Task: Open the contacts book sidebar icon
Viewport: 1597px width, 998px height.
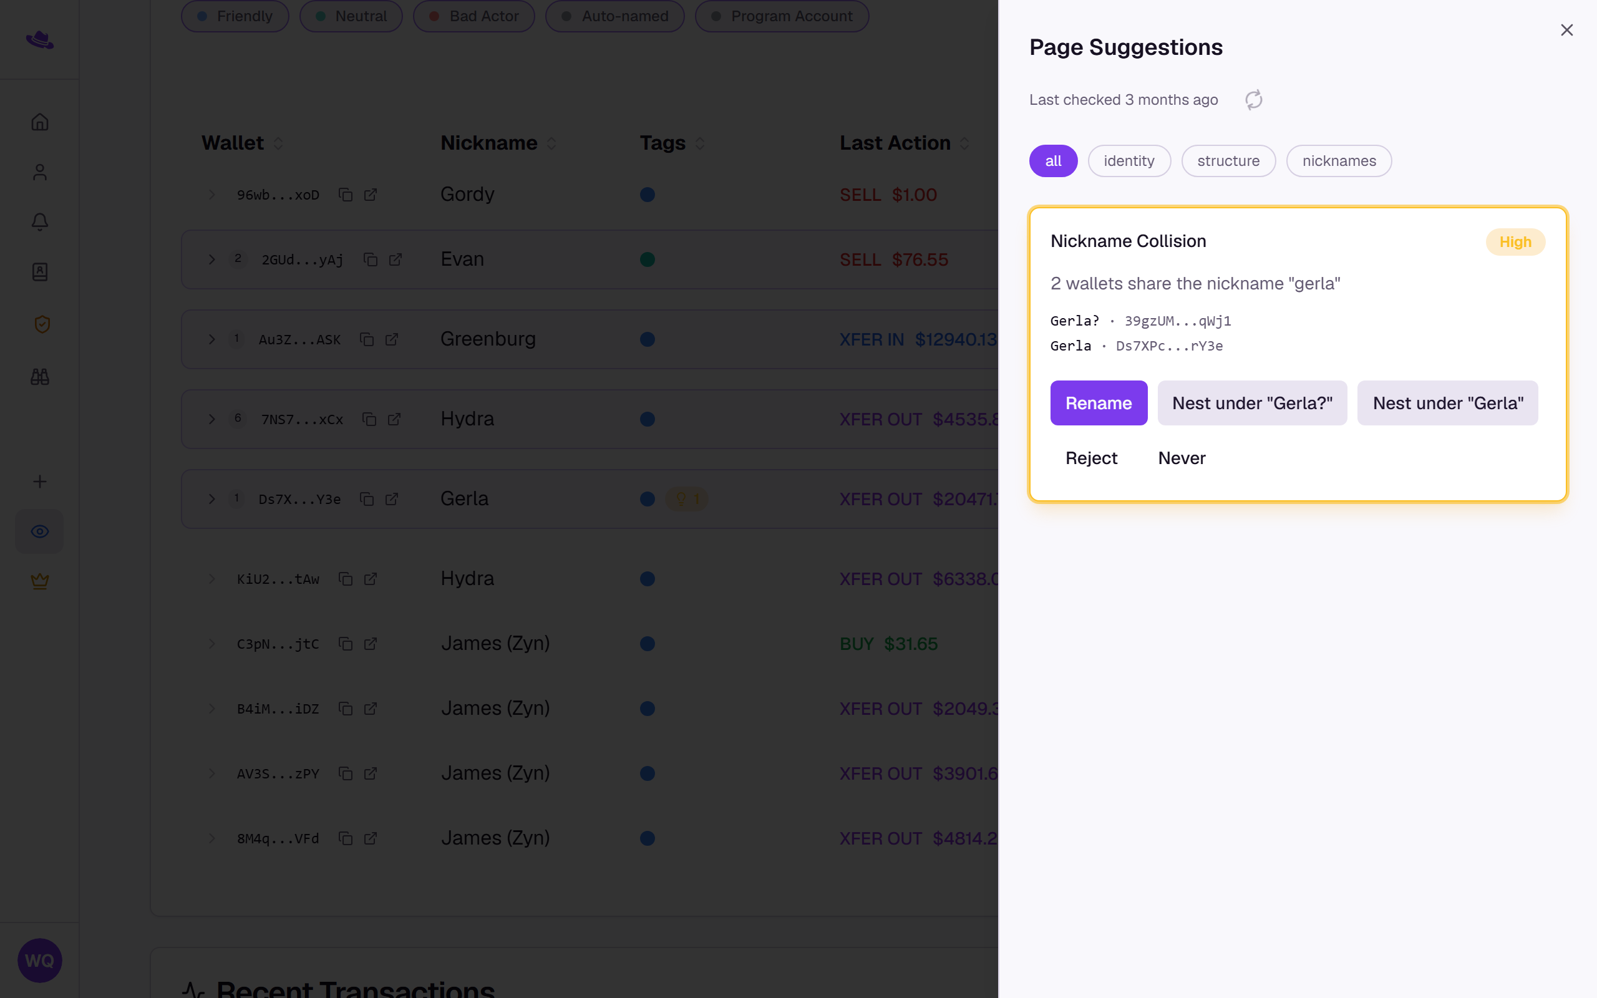Action: tap(39, 272)
